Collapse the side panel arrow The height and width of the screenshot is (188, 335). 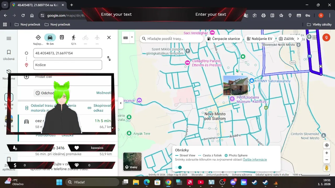click(x=121, y=103)
